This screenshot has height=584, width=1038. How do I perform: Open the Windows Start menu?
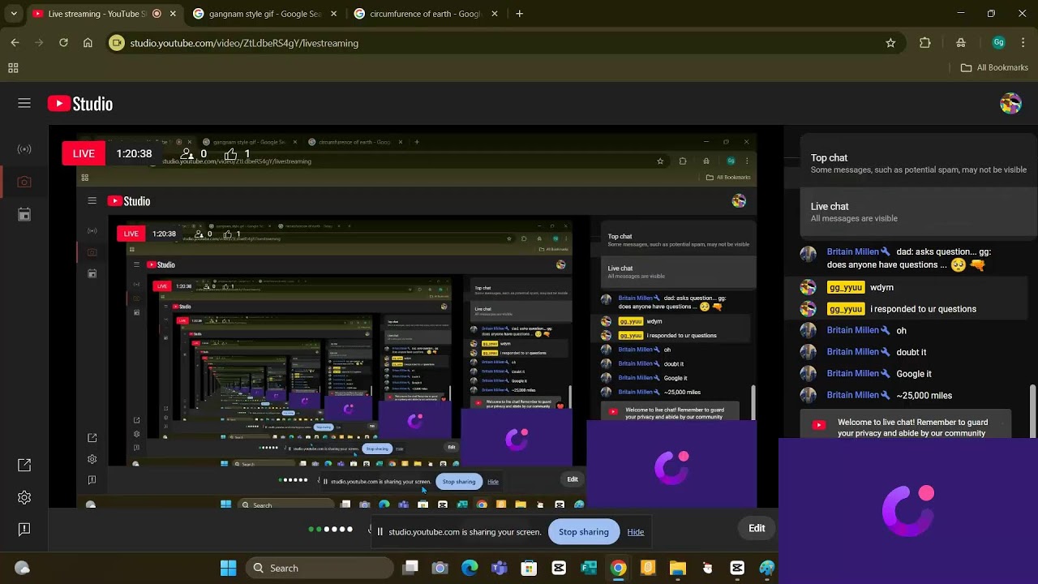click(x=229, y=568)
